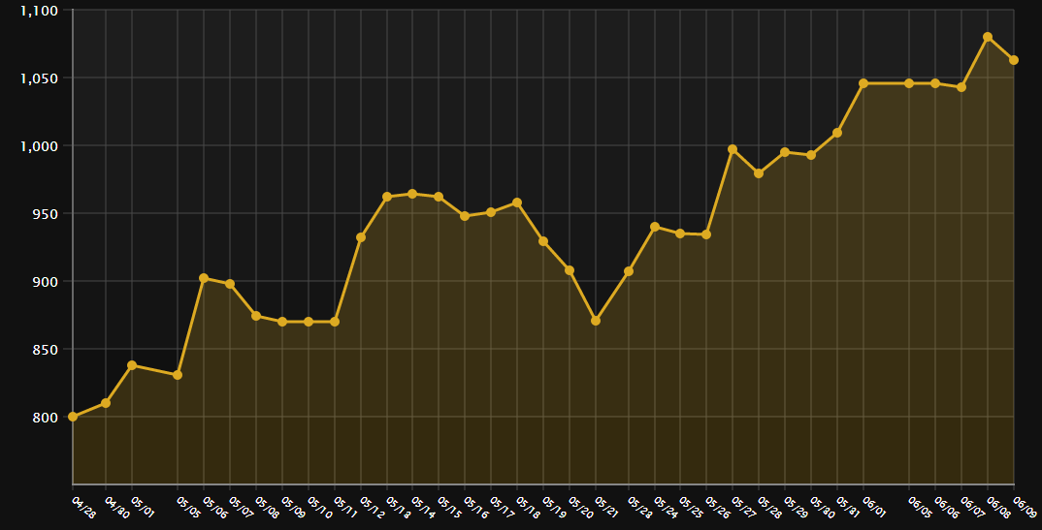Click the 950 y-axis label

click(46, 213)
